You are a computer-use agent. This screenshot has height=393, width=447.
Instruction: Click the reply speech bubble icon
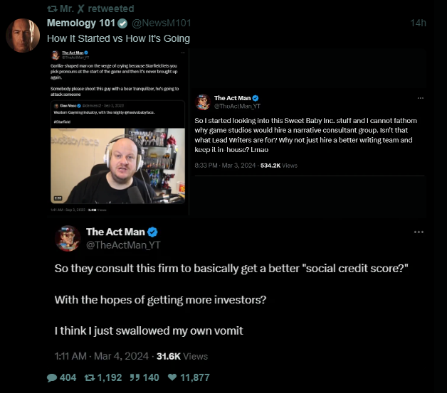click(52, 378)
